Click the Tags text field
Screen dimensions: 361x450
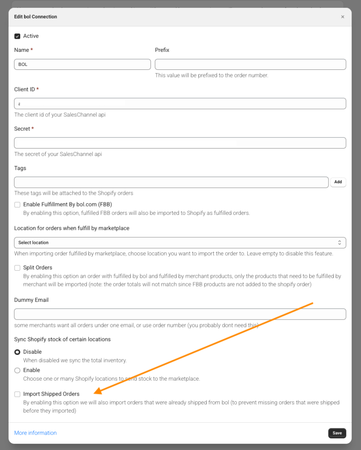tap(171, 182)
